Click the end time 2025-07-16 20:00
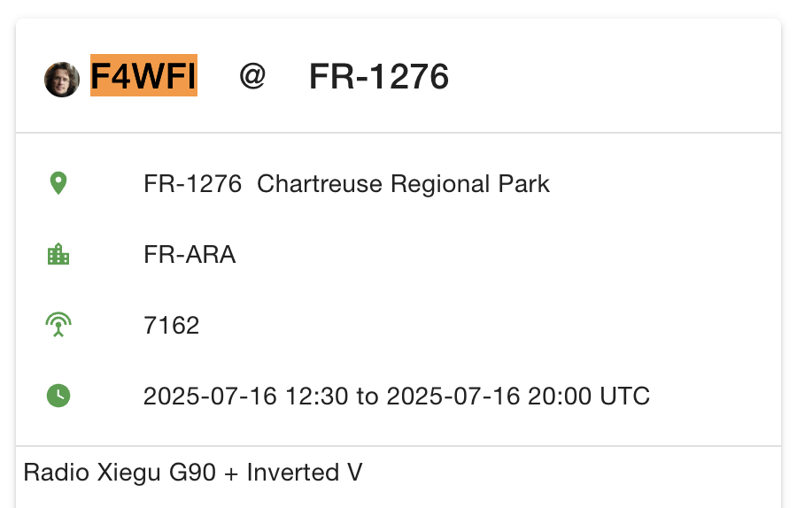Image resolution: width=797 pixels, height=508 pixels. [489, 396]
